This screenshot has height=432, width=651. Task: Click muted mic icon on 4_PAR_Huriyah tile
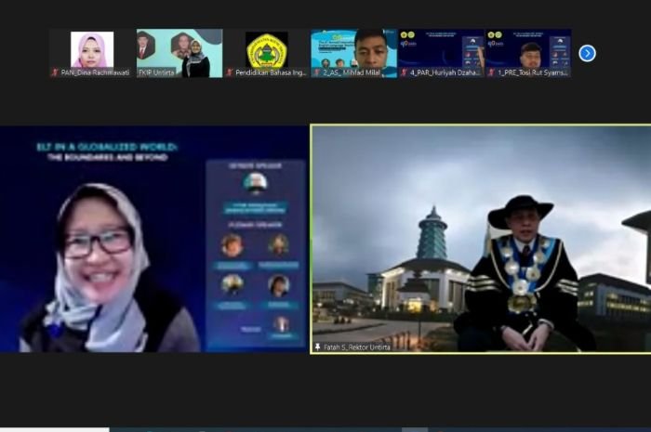[404, 72]
